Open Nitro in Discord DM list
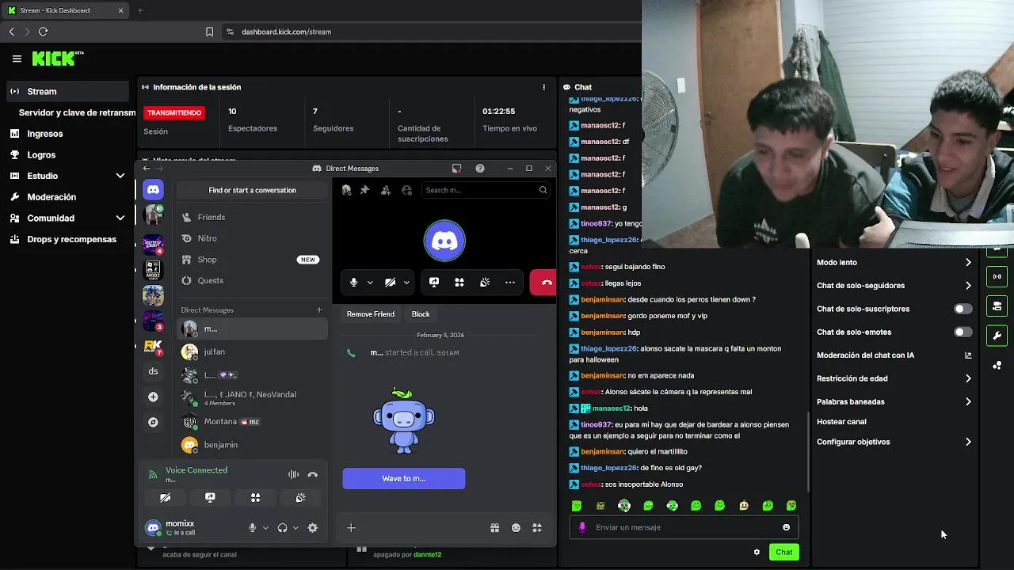The image size is (1014, 570). pyautogui.click(x=252, y=238)
